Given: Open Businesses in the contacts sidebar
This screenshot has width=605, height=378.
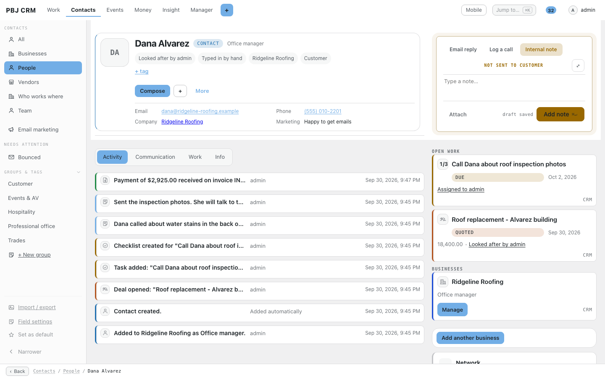Looking at the screenshot, I should point(43,54).
